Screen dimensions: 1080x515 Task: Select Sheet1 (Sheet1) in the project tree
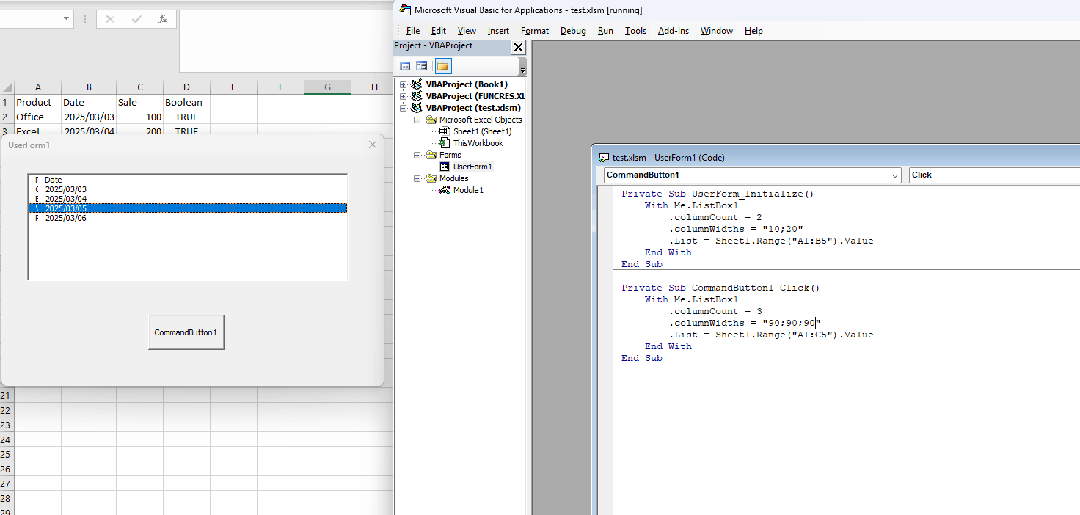(x=475, y=131)
